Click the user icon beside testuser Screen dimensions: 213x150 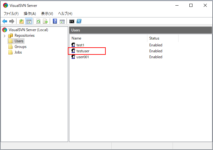(x=73, y=51)
